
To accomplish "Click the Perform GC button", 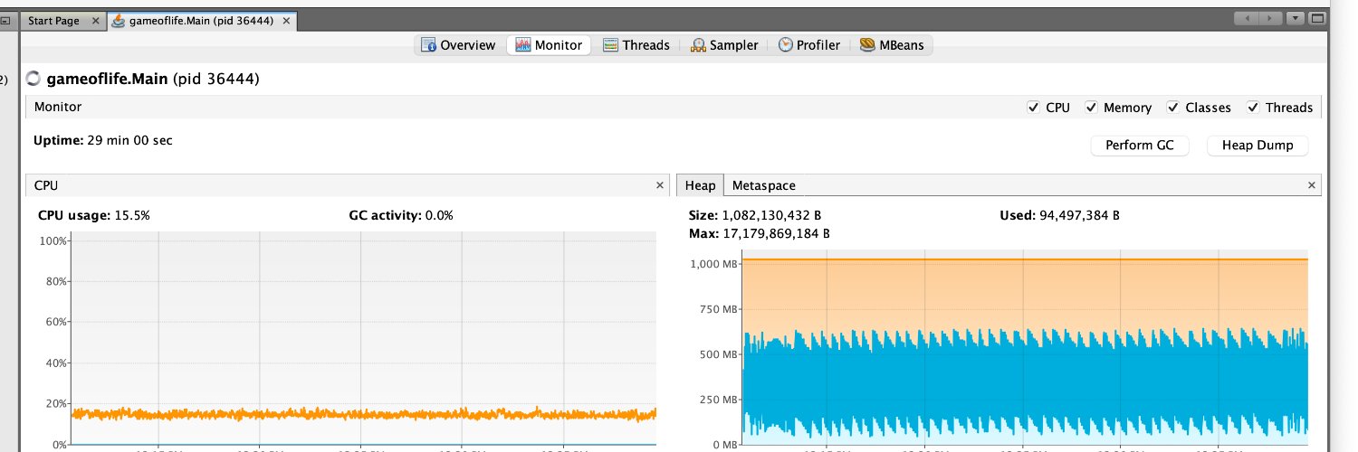I will pos(1140,145).
